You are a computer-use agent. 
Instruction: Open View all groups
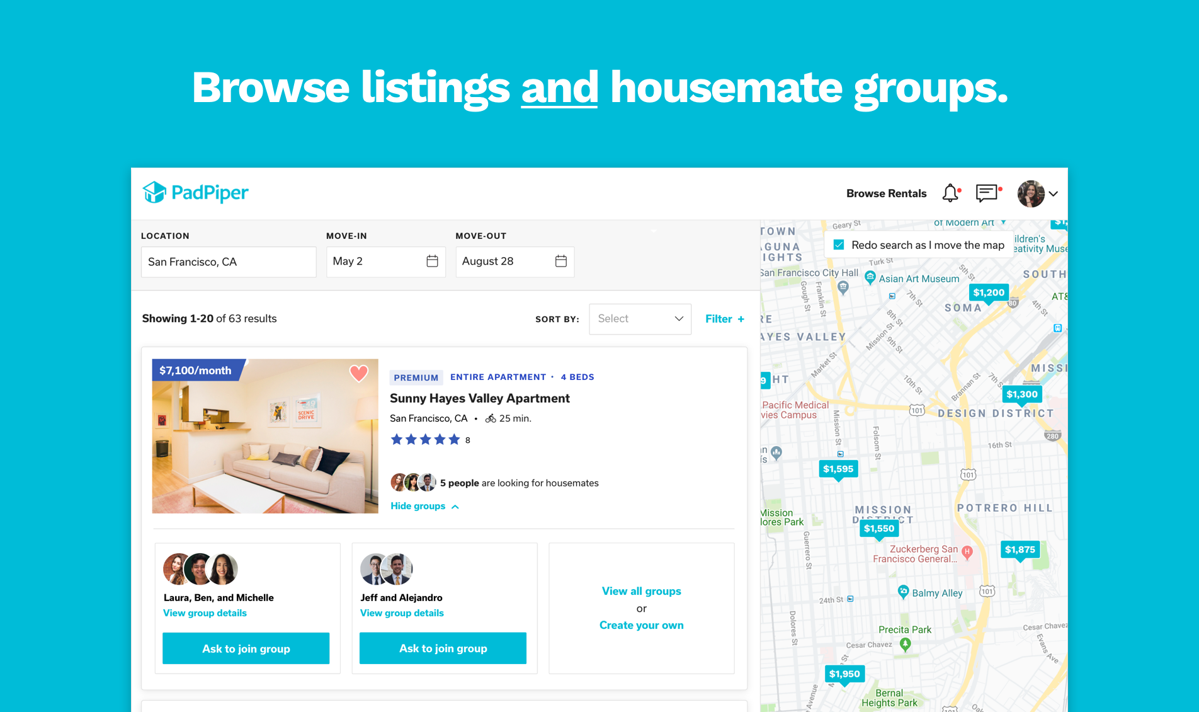point(640,591)
